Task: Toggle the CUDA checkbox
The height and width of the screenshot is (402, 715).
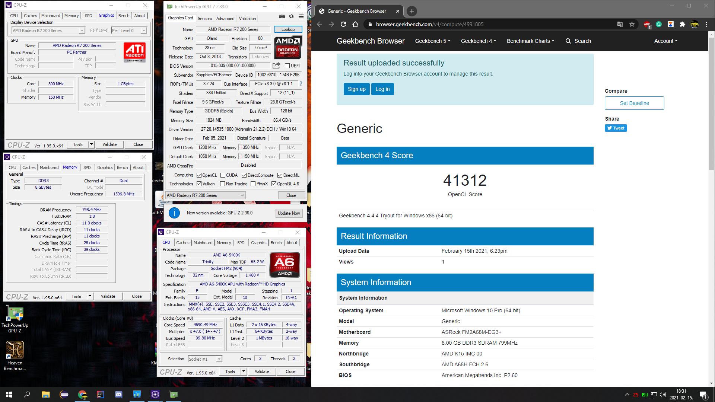Action: point(223,175)
